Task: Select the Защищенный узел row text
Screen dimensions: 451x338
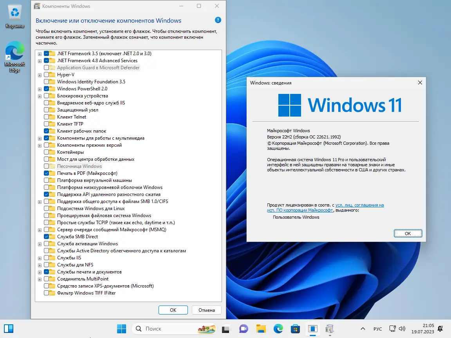Action: tap(78, 110)
